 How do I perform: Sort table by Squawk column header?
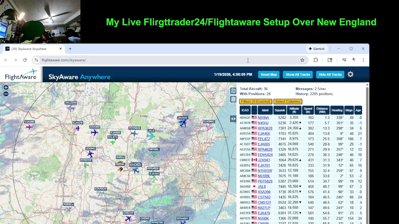[280, 110]
